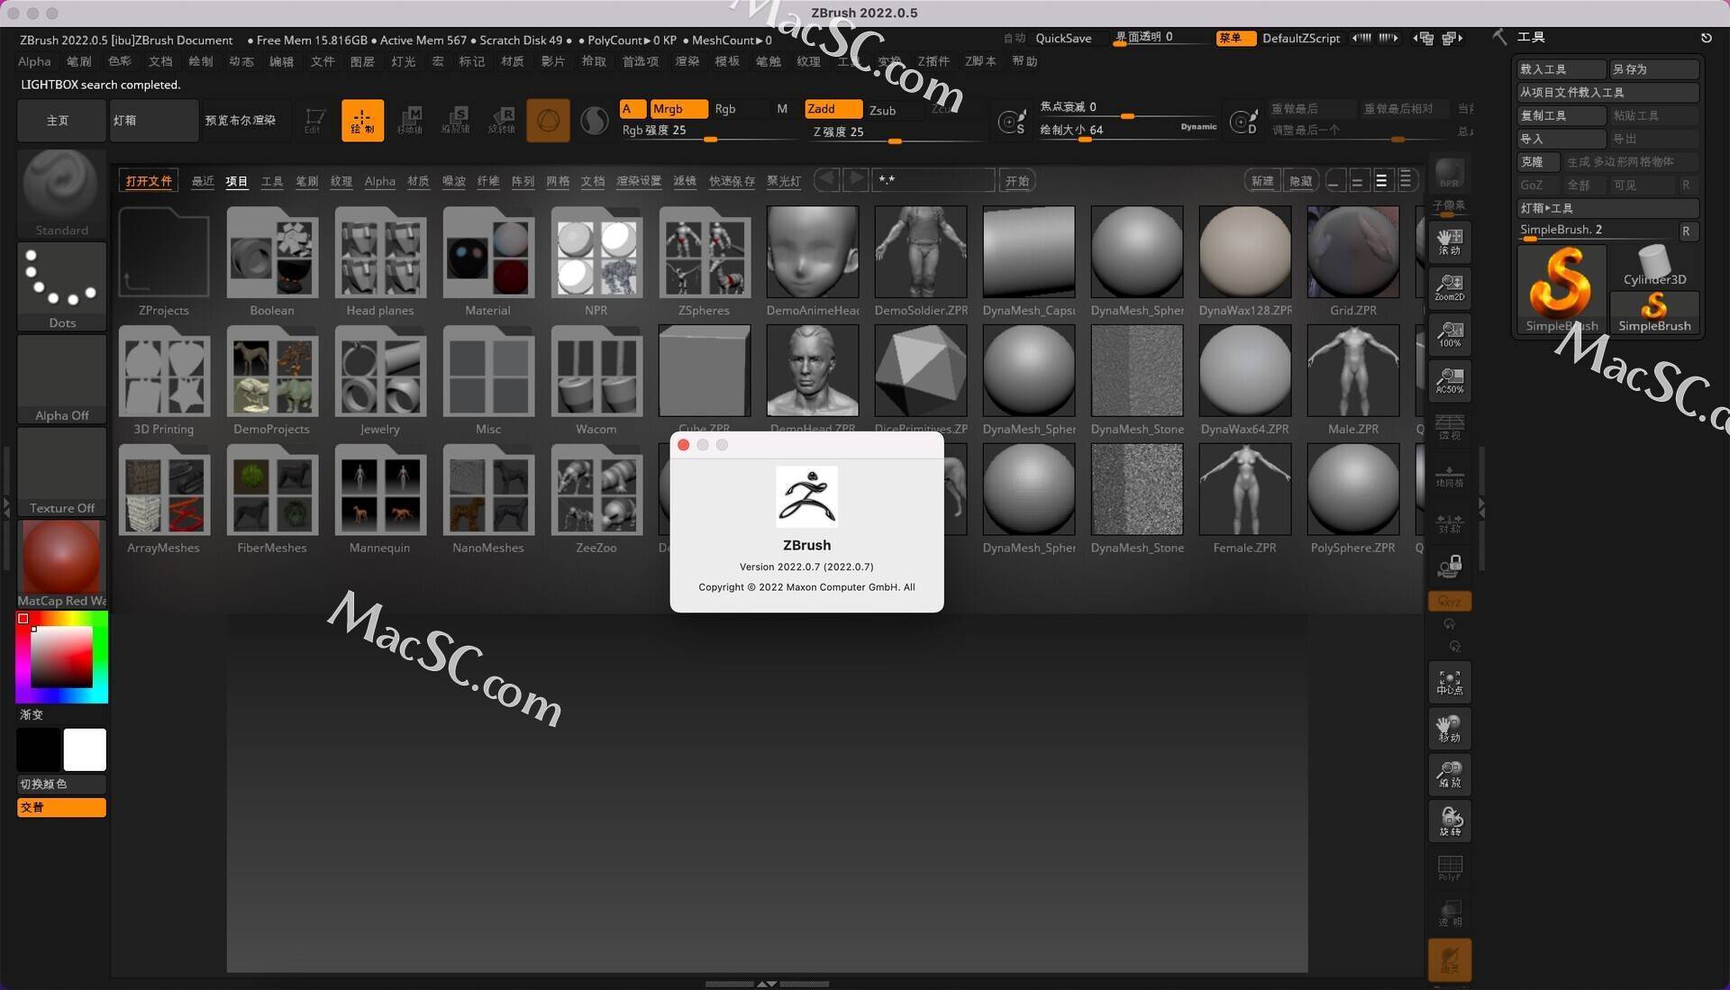Click the camera lock icon
Image resolution: width=1730 pixels, height=990 pixels.
(x=1450, y=566)
